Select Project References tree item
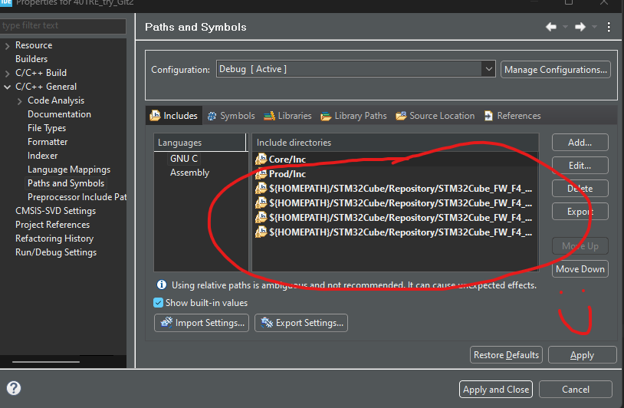This screenshot has height=408, width=624. pos(53,225)
